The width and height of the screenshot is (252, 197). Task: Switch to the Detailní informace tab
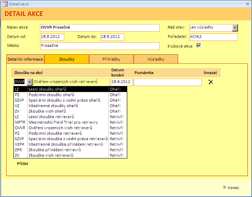[x=25, y=59]
